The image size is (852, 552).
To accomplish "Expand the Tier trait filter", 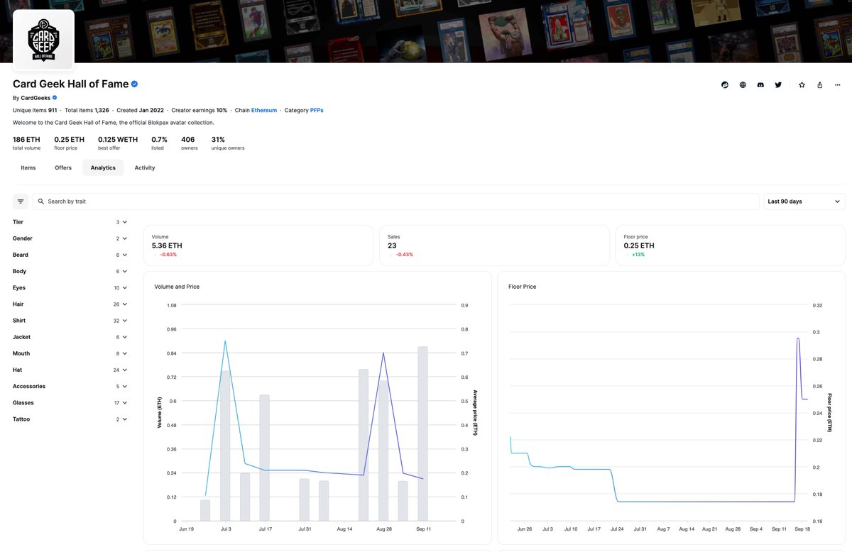I will click(70, 222).
